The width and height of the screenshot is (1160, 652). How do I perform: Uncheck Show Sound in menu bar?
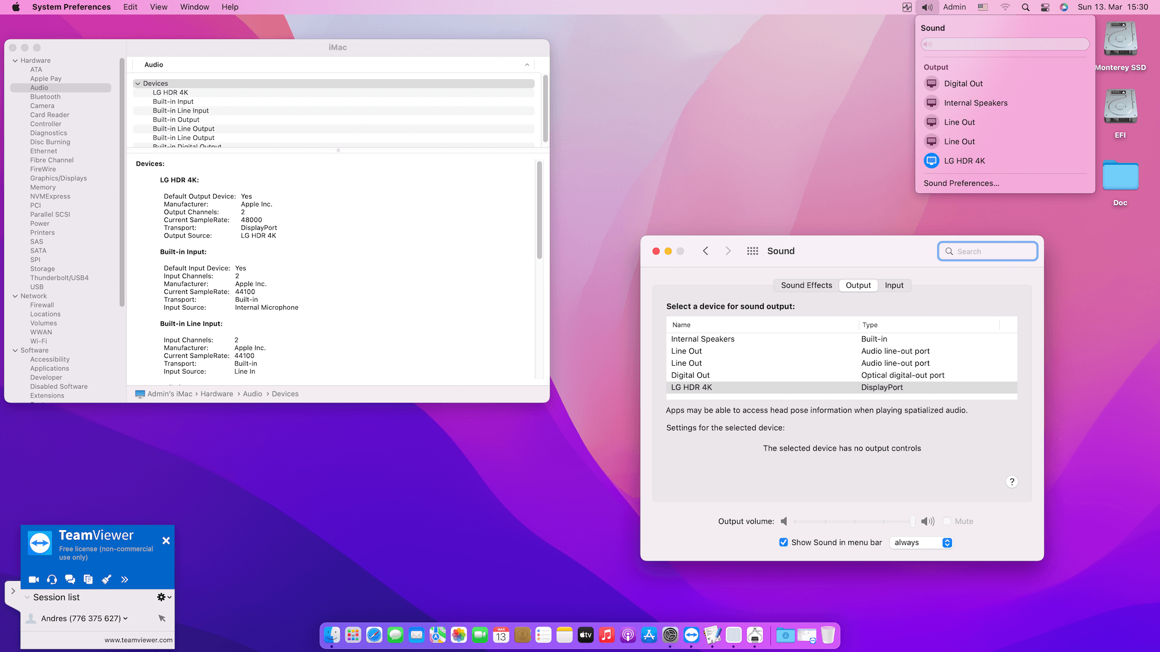tap(784, 542)
